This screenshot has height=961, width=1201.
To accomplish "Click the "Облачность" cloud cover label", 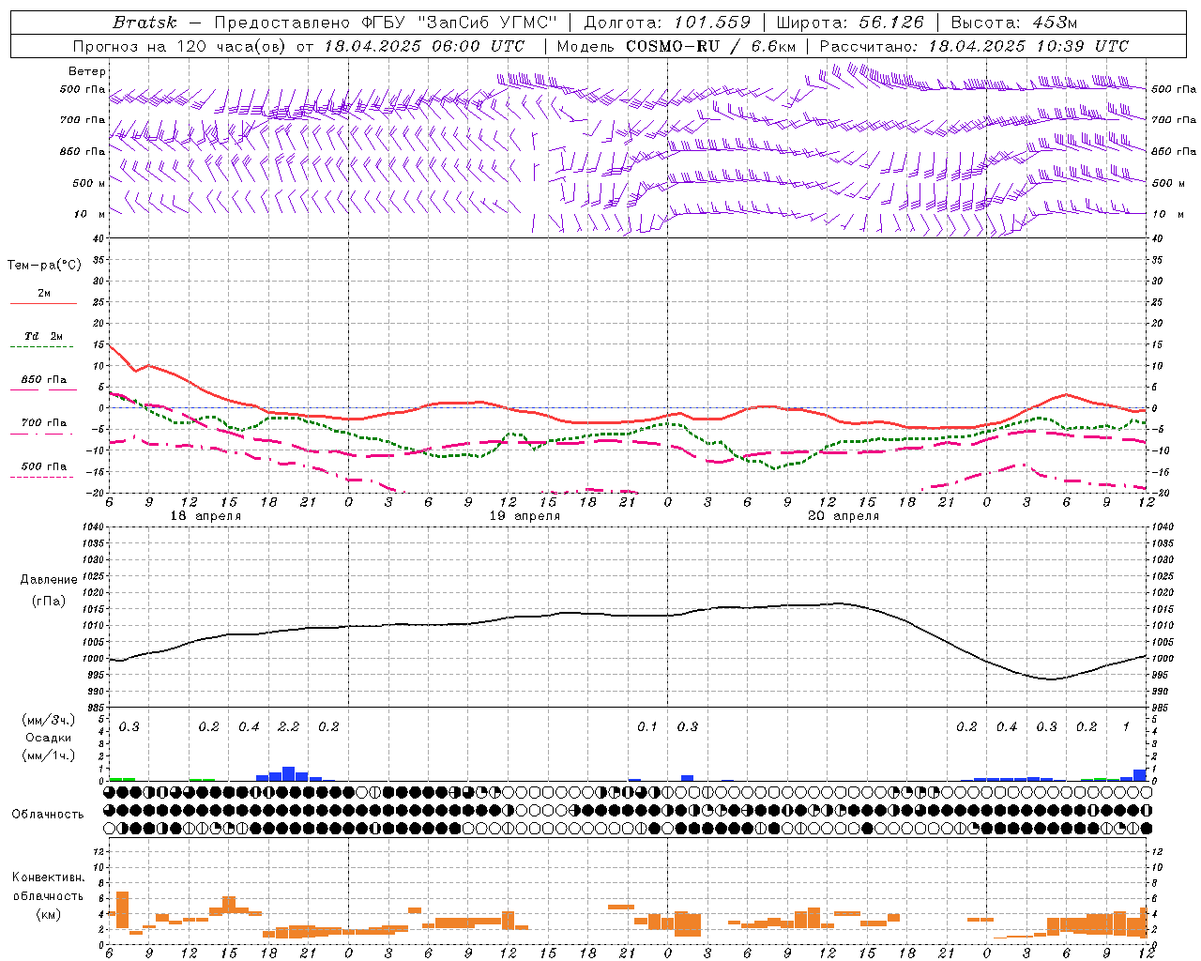I will click(x=48, y=814).
